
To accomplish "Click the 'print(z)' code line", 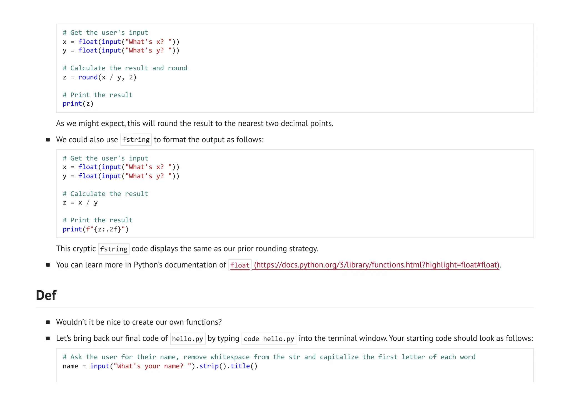I will 78,104.
